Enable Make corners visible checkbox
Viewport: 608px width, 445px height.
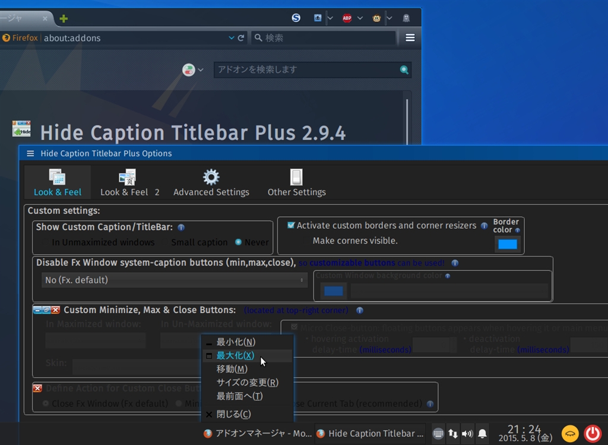tap(306, 241)
